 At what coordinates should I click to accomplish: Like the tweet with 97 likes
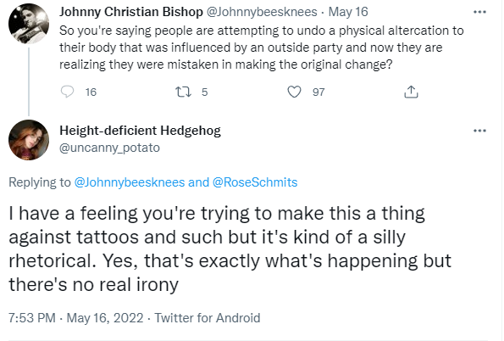pyautogui.click(x=294, y=92)
